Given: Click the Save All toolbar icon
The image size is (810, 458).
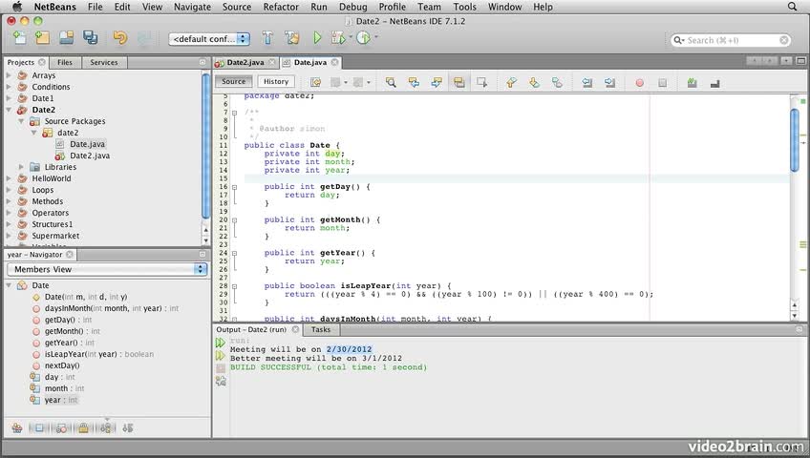Looking at the screenshot, I should 90,38.
